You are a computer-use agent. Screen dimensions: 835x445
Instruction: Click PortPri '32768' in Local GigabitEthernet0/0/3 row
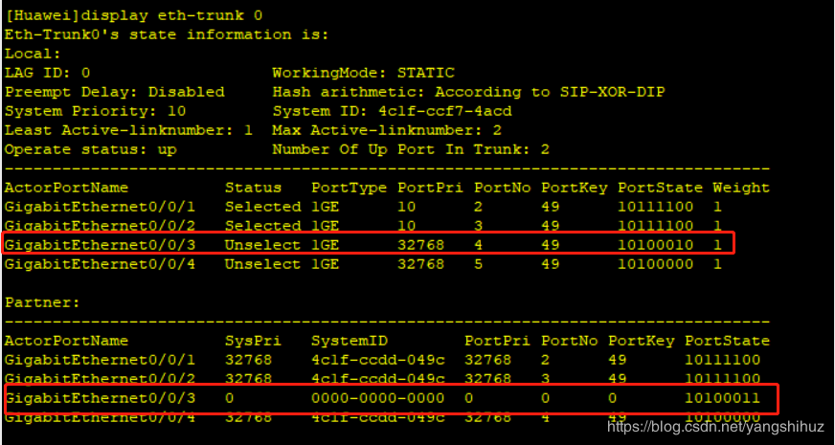(x=420, y=245)
